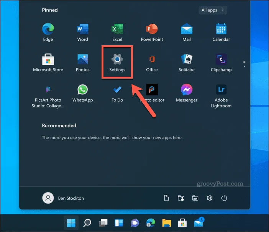
Task: Click the All apps button
Action: pos(213,10)
